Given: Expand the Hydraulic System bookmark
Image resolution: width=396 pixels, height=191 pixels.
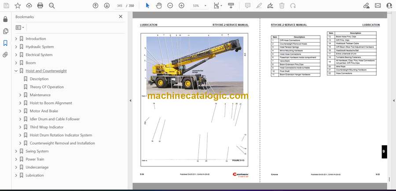Looking at the screenshot, I should coord(16,47).
